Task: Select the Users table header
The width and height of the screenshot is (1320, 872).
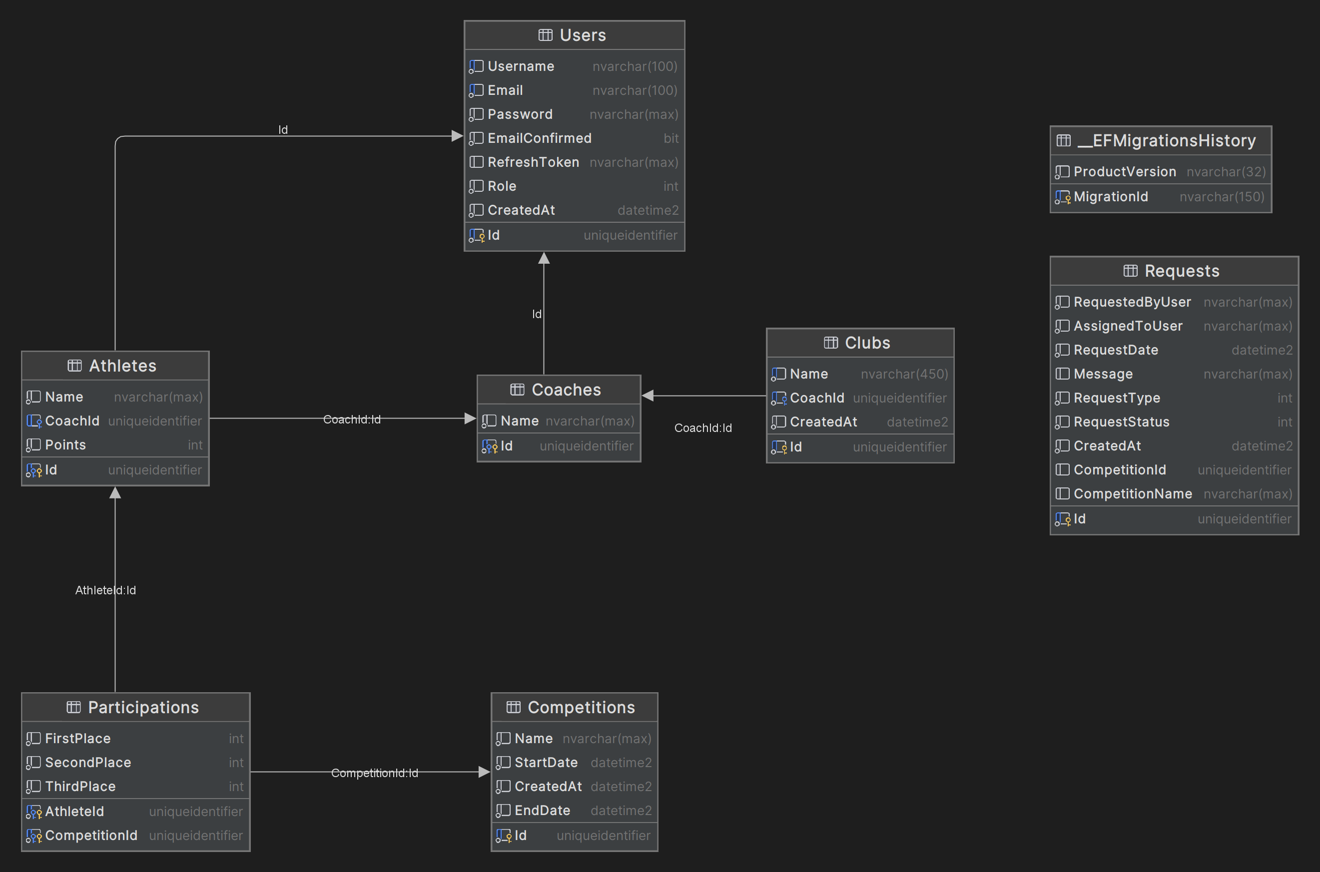Action: (575, 35)
